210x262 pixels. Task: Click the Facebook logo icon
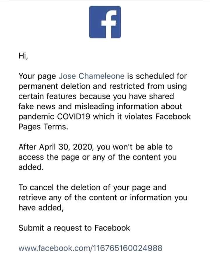105,22
